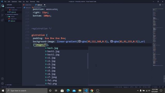Open the Terminal menu
Image resolution: width=165 pixels, height=93 pixels.
coord(32,2)
